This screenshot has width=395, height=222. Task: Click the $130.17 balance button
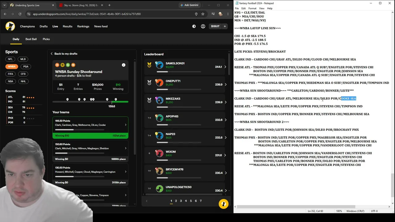[215, 27]
